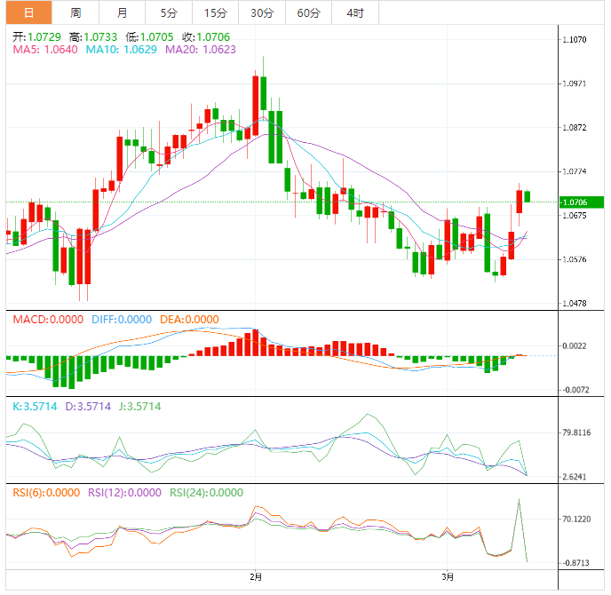Select the DEA indicator label

(188, 320)
